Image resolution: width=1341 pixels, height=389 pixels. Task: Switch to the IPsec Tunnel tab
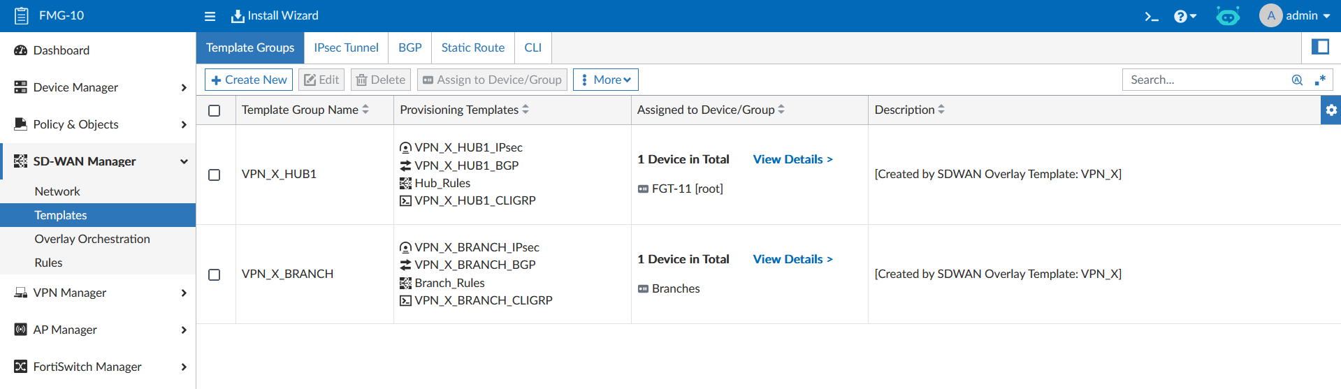tap(346, 47)
